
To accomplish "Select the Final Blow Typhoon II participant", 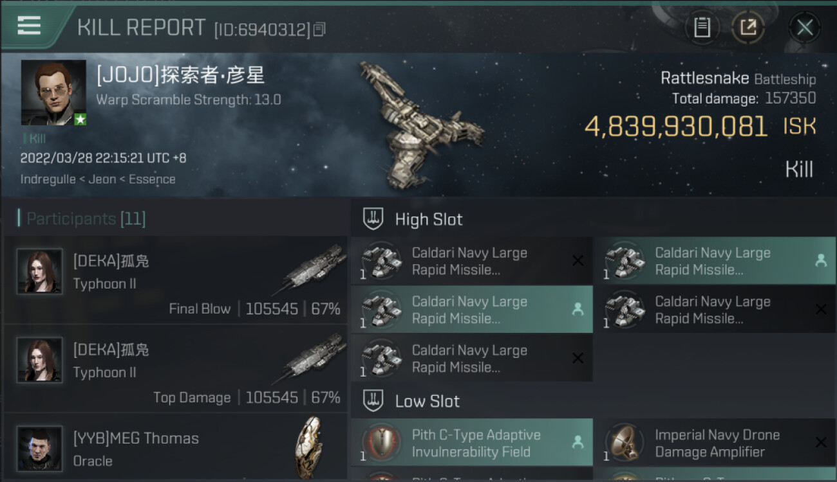I will tap(176, 280).
